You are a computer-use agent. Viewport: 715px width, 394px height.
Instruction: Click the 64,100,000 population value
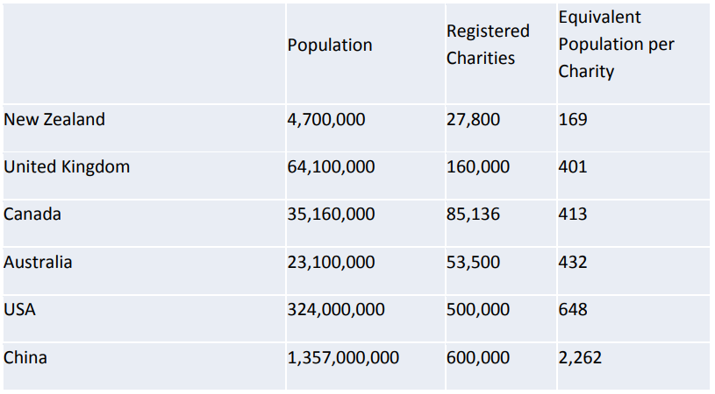click(x=331, y=167)
